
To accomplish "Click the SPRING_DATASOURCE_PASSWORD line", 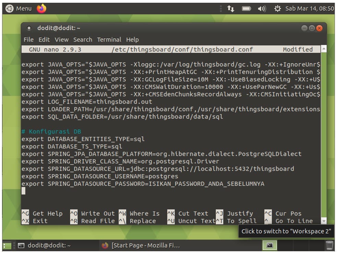I will [x=143, y=184].
